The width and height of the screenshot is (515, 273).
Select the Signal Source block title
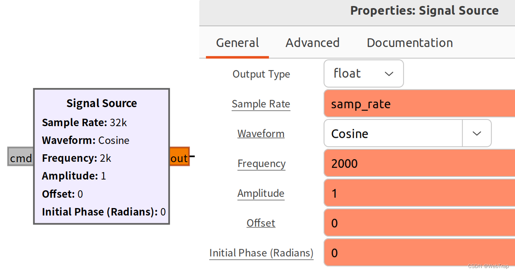click(102, 103)
